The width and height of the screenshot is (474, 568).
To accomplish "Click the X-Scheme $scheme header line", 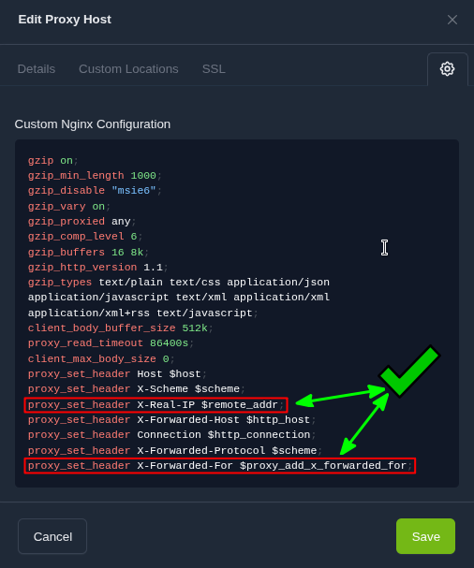I will (137, 389).
